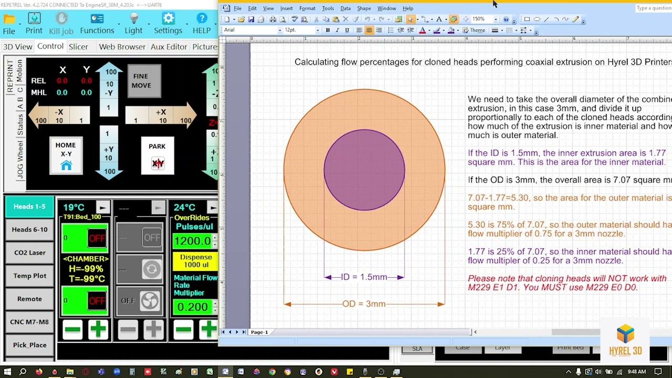Click the Page-1 sheet tab
The width and height of the screenshot is (672, 378).
click(x=259, y=332)
